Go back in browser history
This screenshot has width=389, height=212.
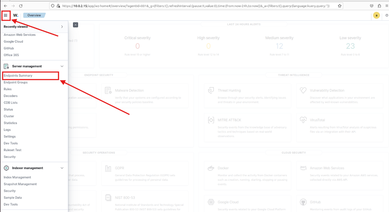click(5, 6)
